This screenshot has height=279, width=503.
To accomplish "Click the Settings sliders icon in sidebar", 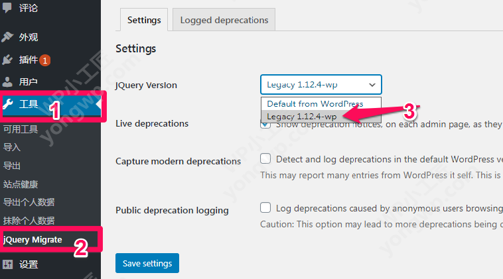I will click(x=8, y=264).
